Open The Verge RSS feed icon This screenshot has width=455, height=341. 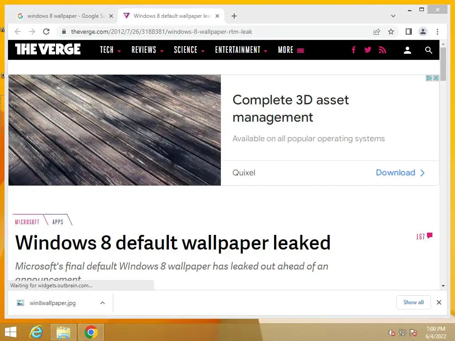(x=383, y=50)
